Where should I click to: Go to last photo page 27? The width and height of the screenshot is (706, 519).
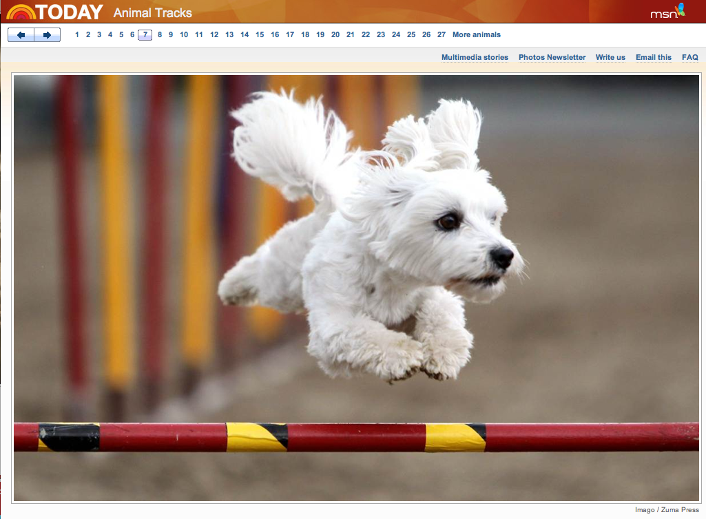tap(442, 35)
